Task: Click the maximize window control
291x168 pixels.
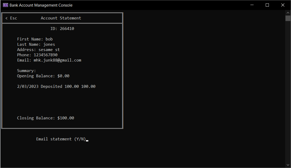Action: (267, 5)
